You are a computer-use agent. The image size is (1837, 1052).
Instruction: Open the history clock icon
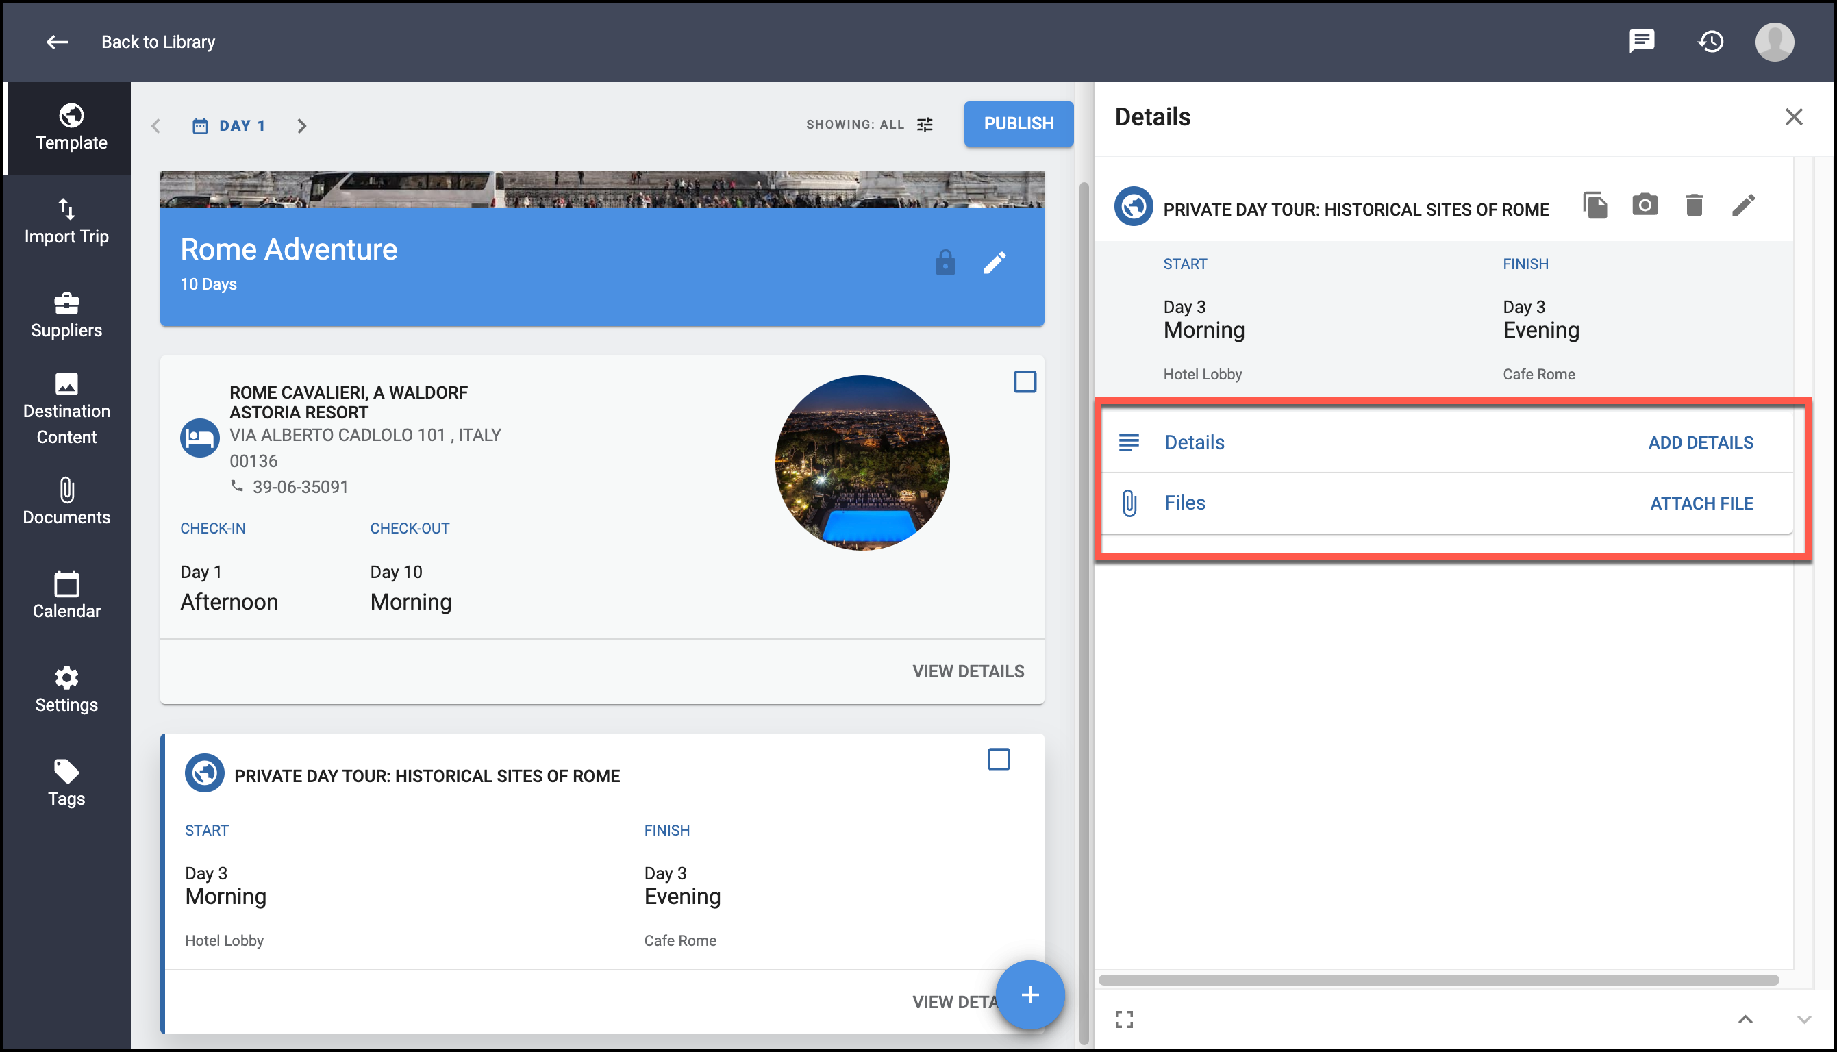(1710, 41)
